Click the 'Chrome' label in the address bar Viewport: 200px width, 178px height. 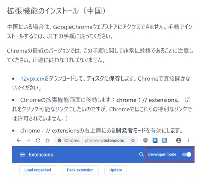click(72, 140)
